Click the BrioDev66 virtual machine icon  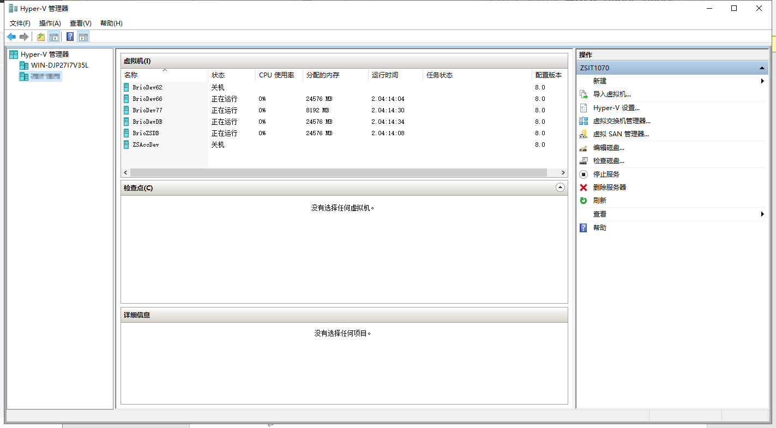click(x=127, y=99)
